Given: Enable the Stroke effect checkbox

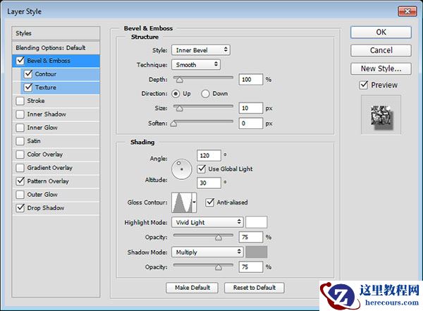Looking at the screenshot, I should click(20, 101).
